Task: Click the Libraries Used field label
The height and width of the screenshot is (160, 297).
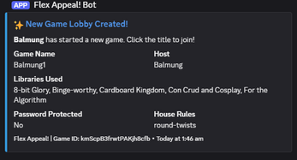Action: click(x=38, y=79)
